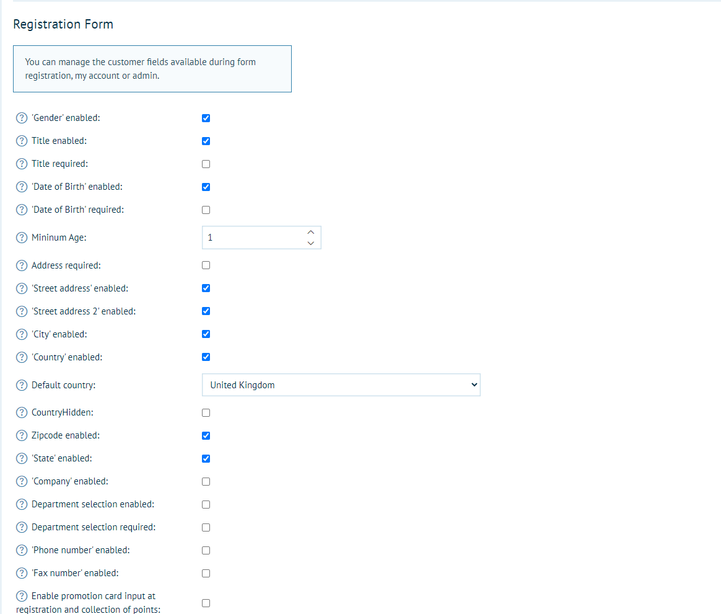The image size is (721, 614).
Task: Disable the 'State' enabled checkbox
Action: pyautogui.click(x=206, y=458)
